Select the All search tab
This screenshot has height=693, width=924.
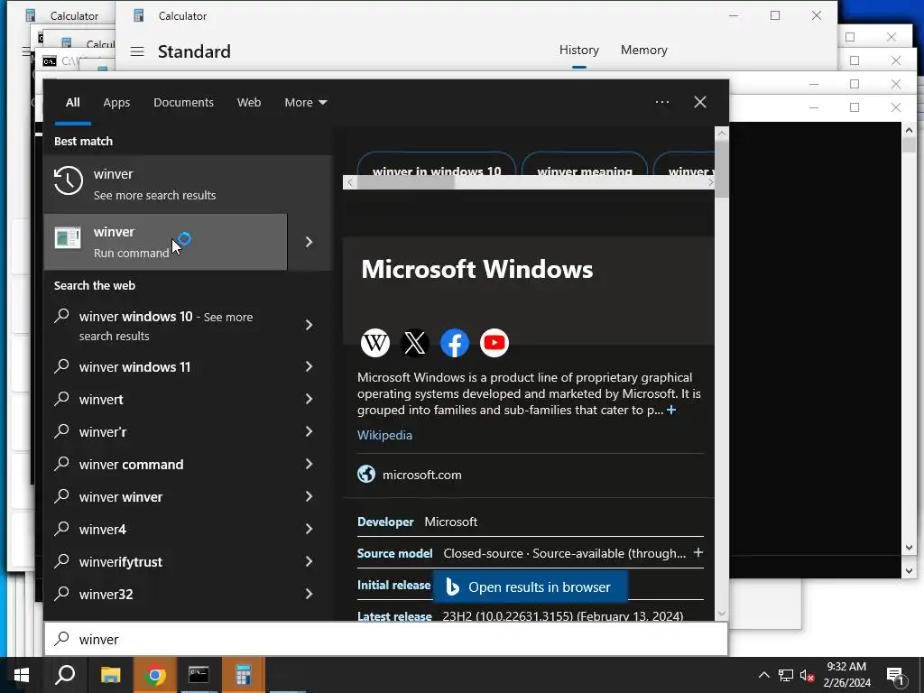(x=73, y=103)
